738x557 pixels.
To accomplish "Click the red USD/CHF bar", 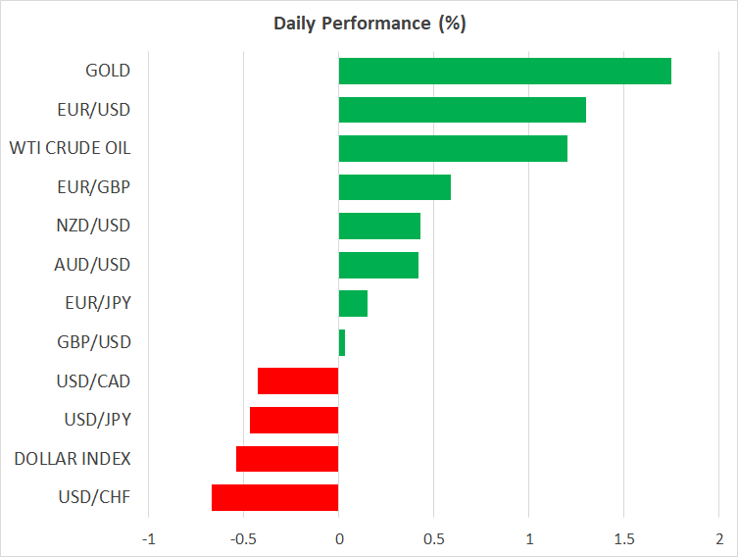I will click(x=275, y=497).
